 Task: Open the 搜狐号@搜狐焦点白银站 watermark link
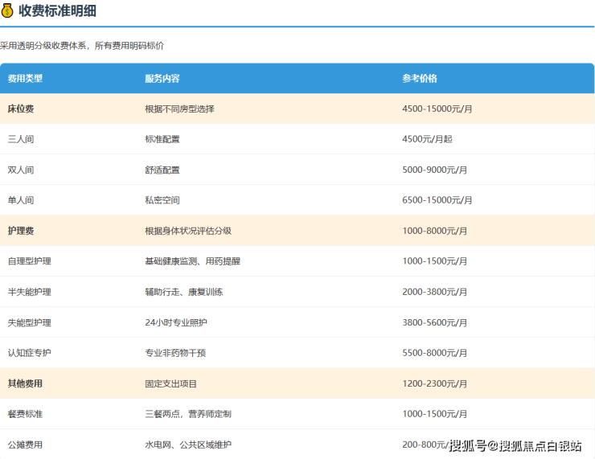(515, 446)
